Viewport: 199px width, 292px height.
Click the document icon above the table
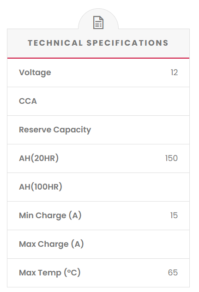click(x=98, y=23)
